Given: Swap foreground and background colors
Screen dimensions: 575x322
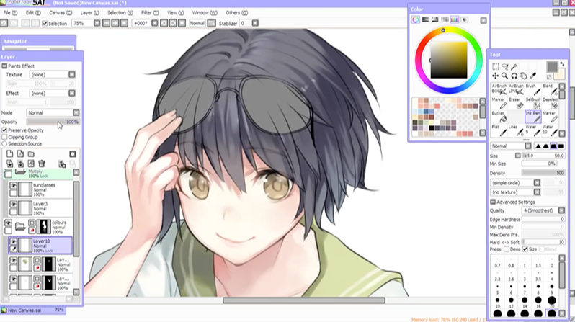Looking at the screenshot, I should pos(562,65).
